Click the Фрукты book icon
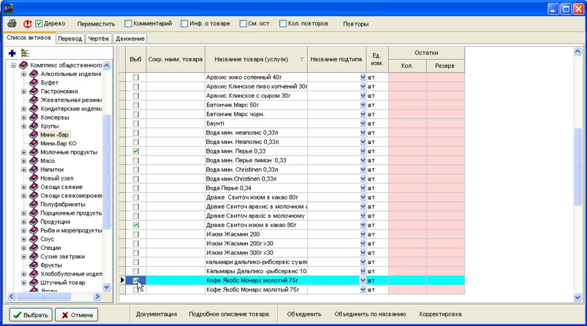 tap(33, 266)
